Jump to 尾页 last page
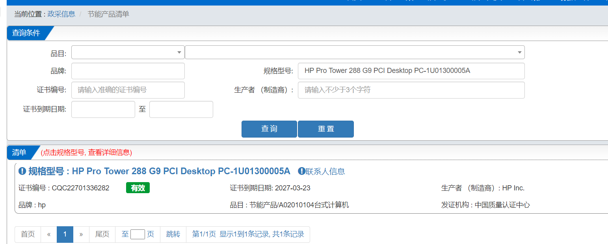This screenshot has height=244, width=608. click(x=102, y=234)
